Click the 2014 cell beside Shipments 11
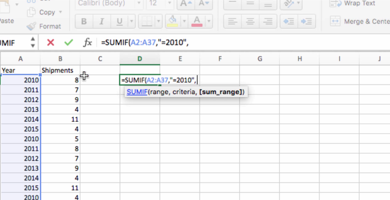Screen dimensions: 390x200 20,119
